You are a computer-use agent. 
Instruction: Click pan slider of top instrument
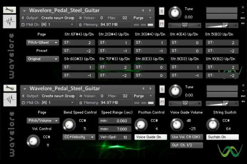(x=185, y=25)
